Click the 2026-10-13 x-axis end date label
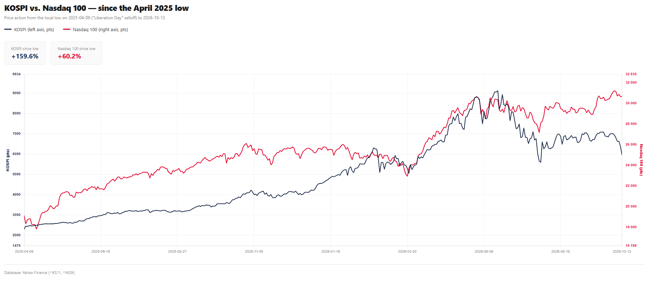Viewport: 653px width, 281px height. point(622,252)
